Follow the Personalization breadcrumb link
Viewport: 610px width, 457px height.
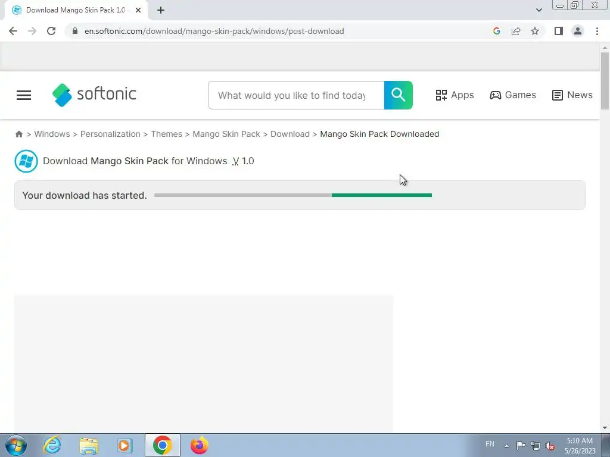(110, 134)
